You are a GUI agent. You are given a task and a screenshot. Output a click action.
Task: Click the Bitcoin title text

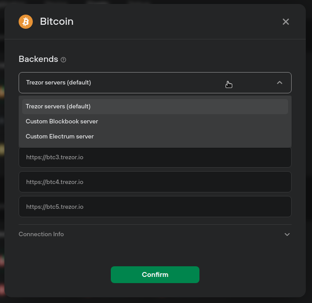pos(57,21)
